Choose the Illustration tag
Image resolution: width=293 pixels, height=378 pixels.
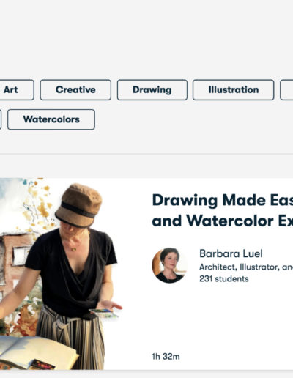coord(234,90)
